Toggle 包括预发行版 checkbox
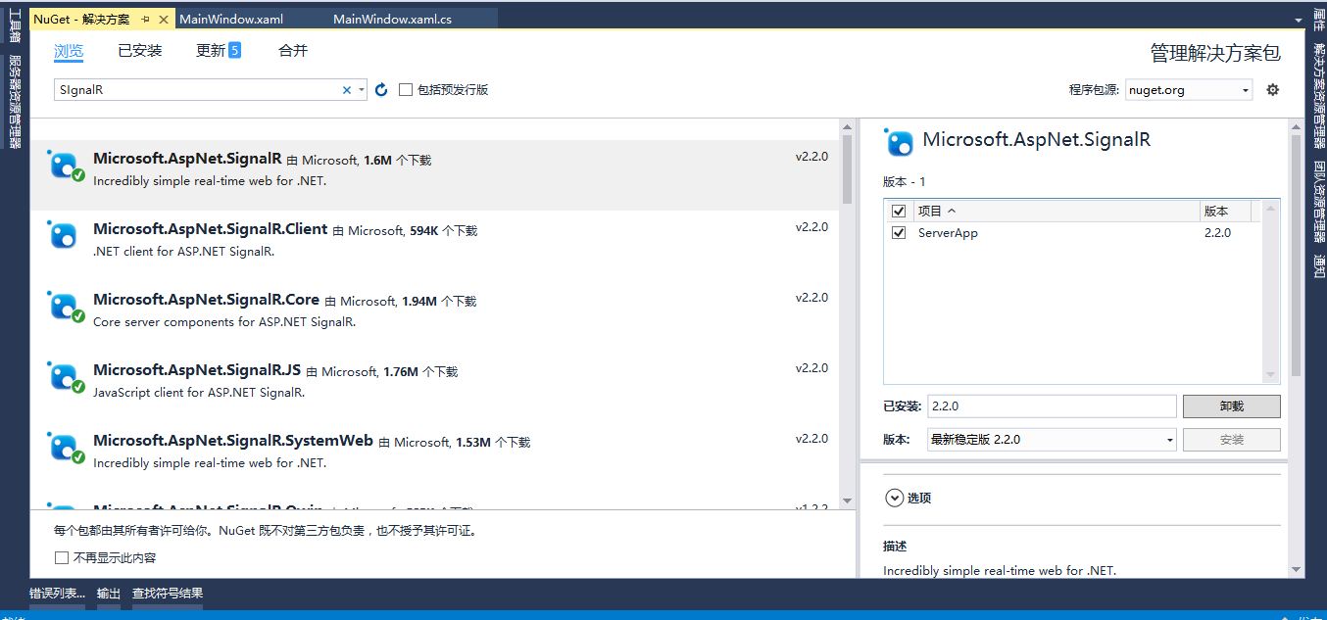 [406, 89]
